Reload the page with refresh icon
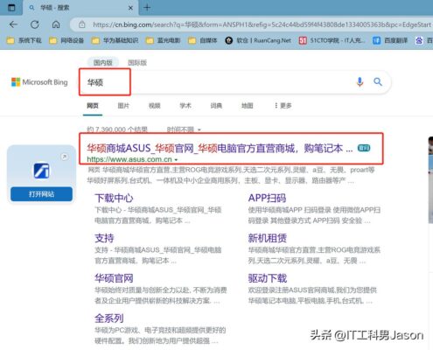This screenshot has width=433, height=350. [35, 24]
